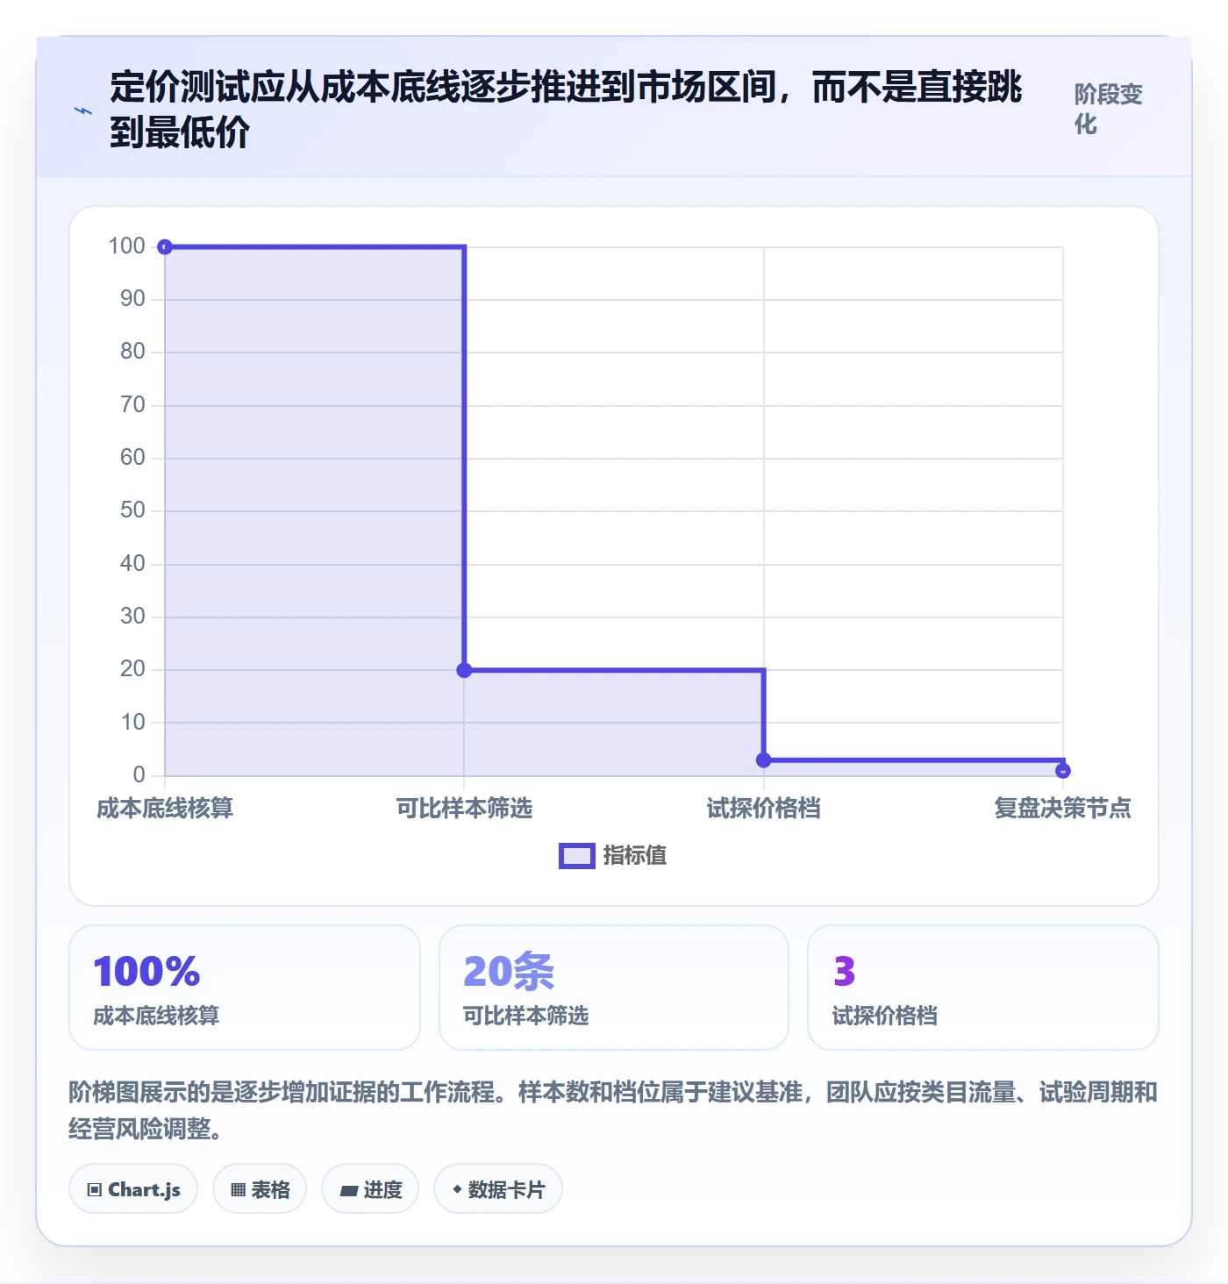Select the data point at value 20
This screenshot has width=1228, height=1284.
pos(464,670)
